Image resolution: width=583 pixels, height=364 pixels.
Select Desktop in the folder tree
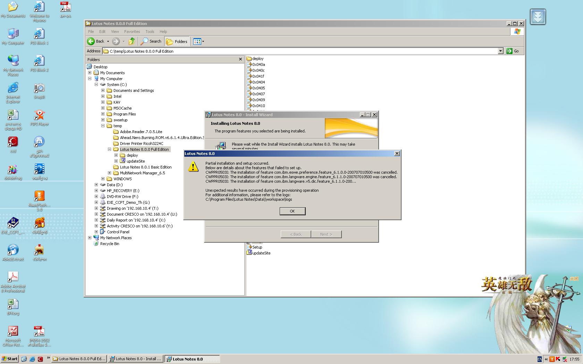pos(100,67)
